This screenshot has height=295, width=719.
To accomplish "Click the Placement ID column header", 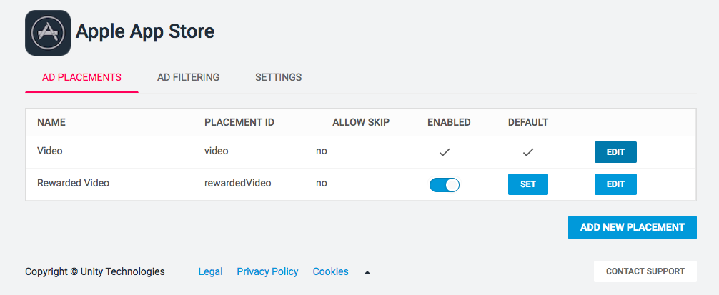I will coord(239,122).
